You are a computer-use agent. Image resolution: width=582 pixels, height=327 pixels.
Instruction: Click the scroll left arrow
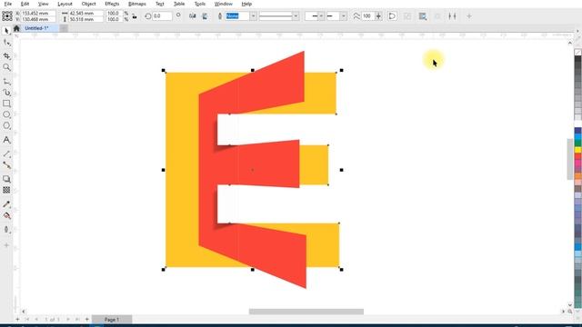coord(24,312)
